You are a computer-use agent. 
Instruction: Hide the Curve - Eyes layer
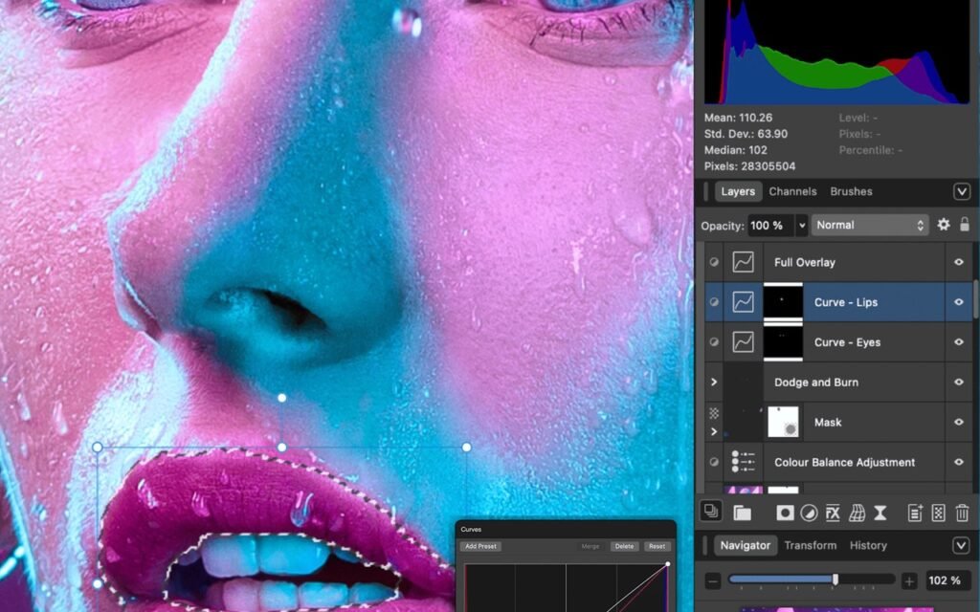[x=959, y=342]
